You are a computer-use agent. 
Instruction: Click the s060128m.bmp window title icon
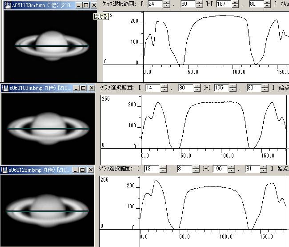pyautogui.click(x=4, y=170)
